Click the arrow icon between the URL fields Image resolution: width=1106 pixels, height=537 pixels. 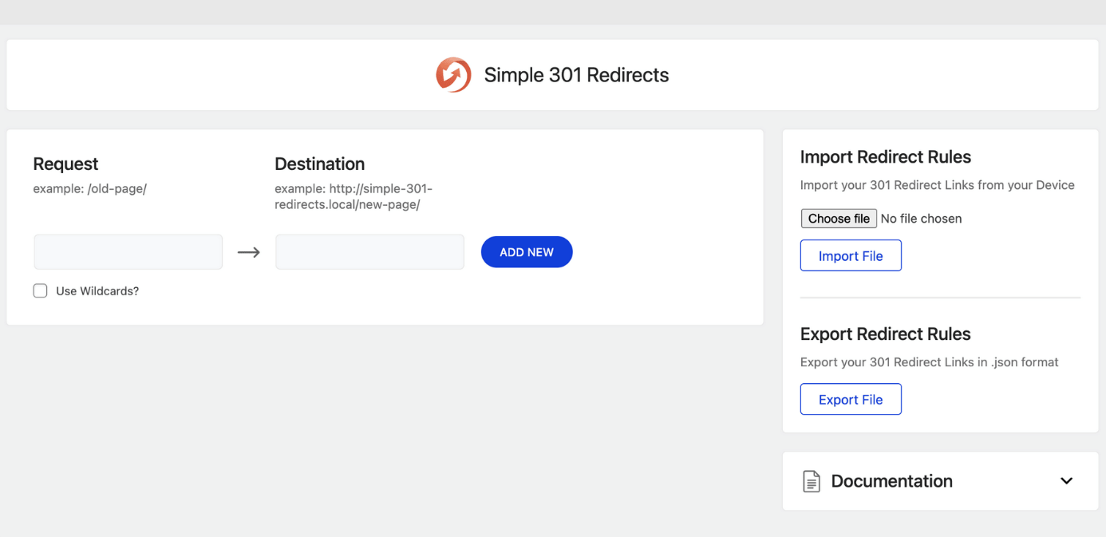[249, 252]
